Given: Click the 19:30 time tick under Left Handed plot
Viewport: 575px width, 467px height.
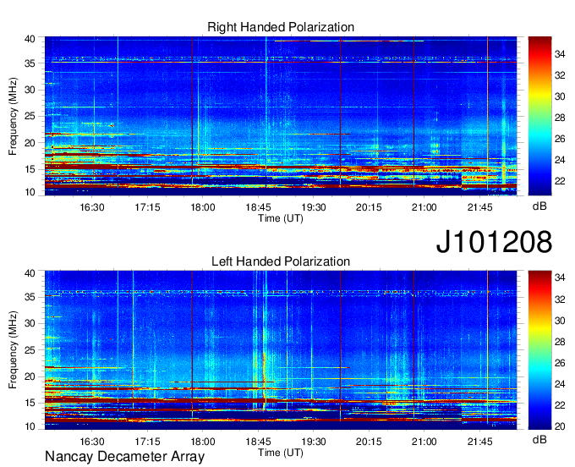Looking at the screenshot, I should tap(314, 442).
